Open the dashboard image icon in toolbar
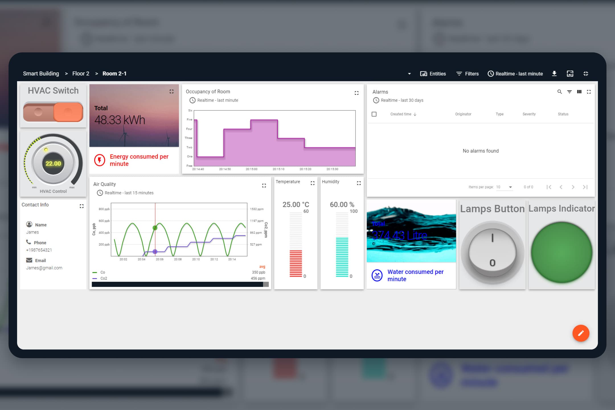Image resolution: width=615 pixels, height=410 pixels. [x=570, y=73]
